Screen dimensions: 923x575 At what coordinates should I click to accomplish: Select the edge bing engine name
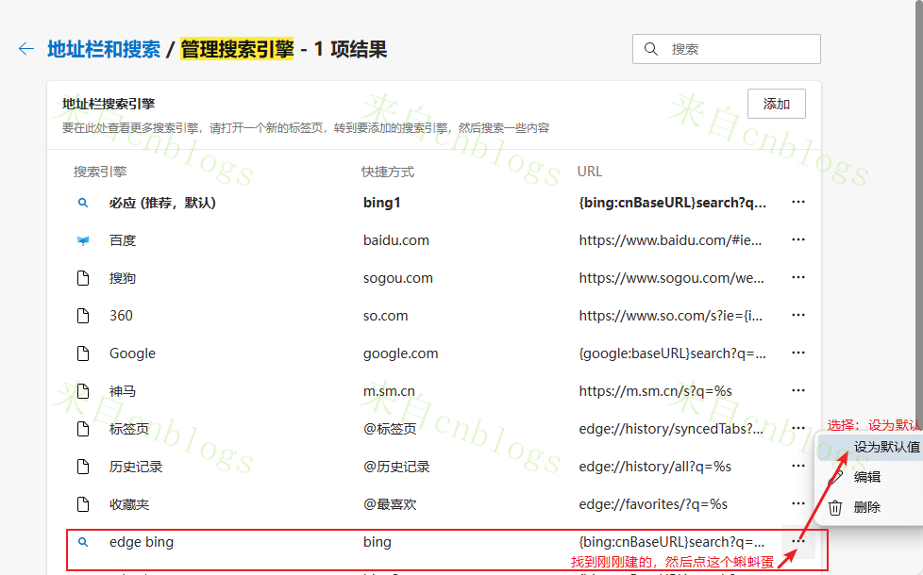click(142, 542)
